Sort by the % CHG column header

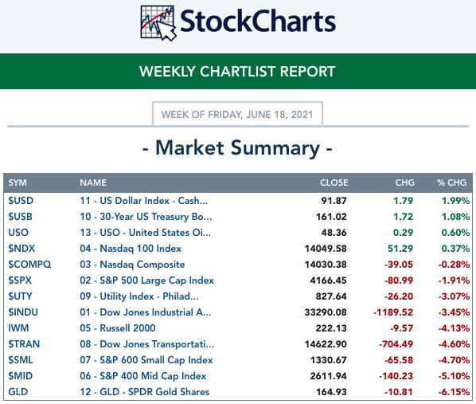pyautogui.click(x=451, y=182)
